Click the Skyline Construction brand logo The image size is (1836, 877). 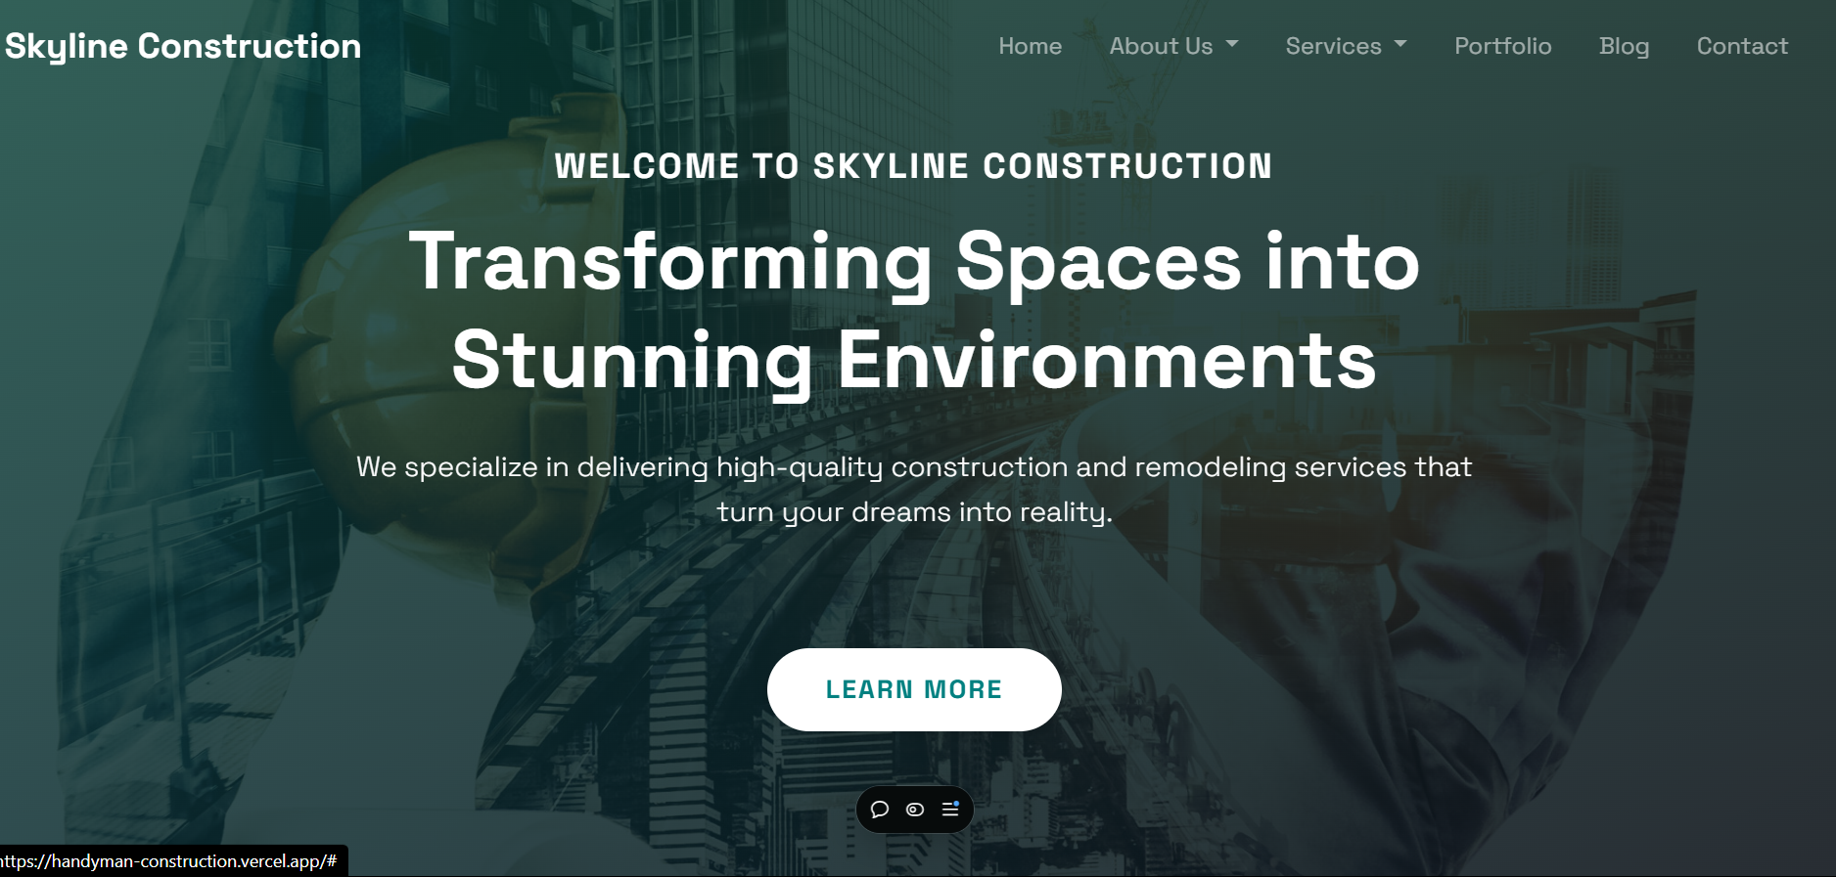[x=183, y=46]
